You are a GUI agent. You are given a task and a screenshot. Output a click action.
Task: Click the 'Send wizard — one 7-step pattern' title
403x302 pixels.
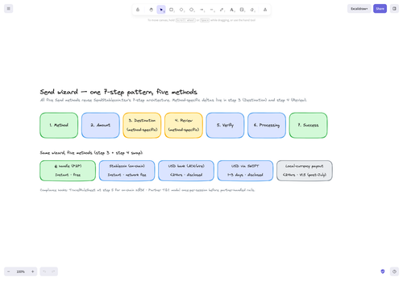[118, 92]
